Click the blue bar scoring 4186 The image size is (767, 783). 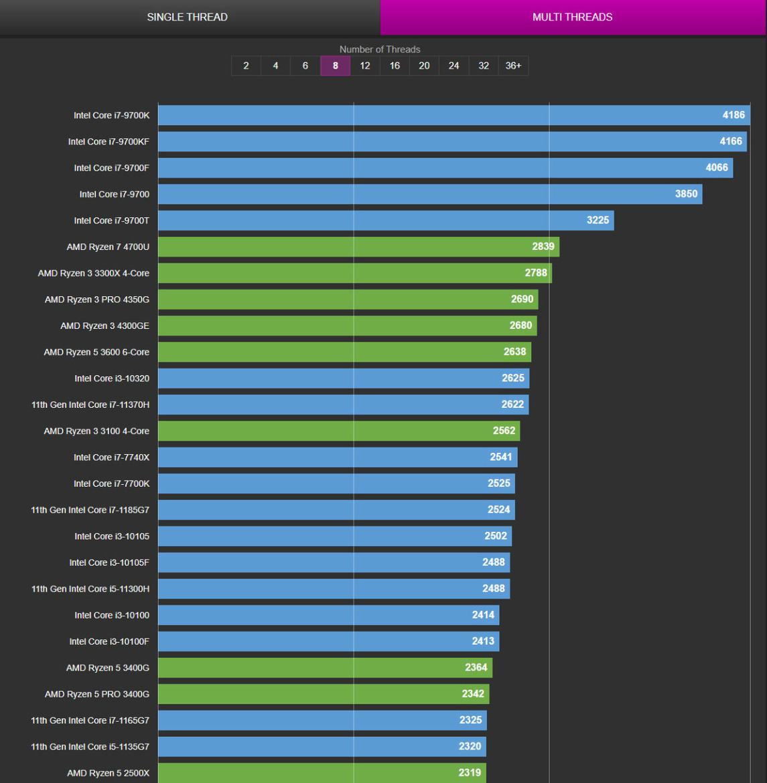[x=454, y=115]
